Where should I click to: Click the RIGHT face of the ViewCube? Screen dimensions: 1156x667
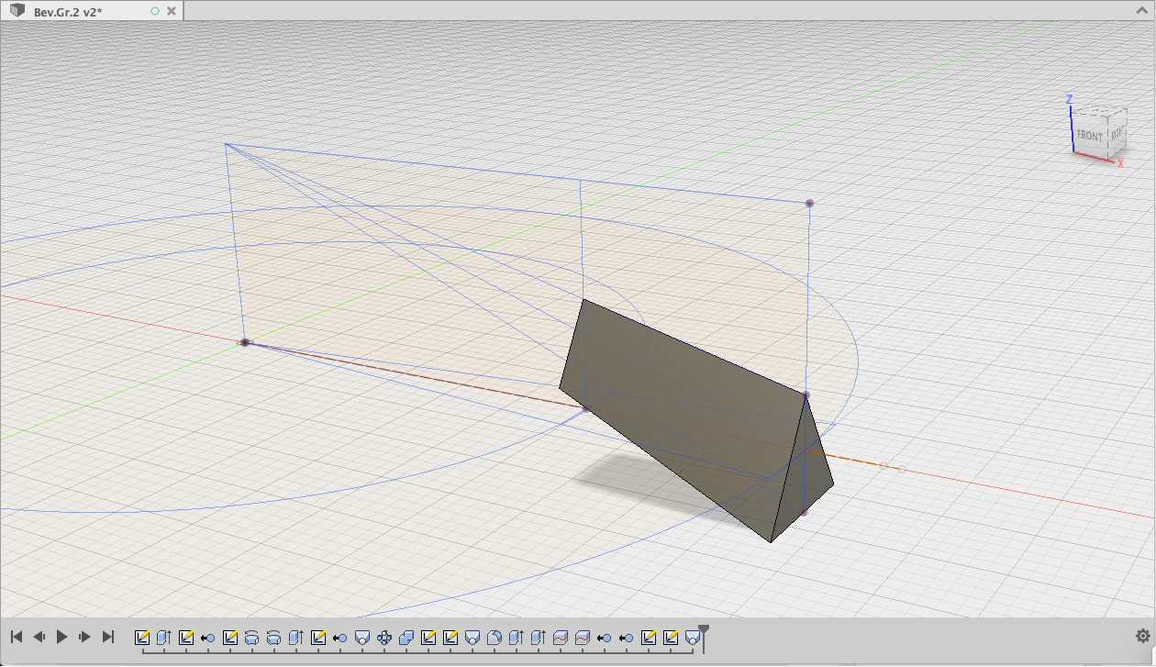click(x=1116, y=133)
